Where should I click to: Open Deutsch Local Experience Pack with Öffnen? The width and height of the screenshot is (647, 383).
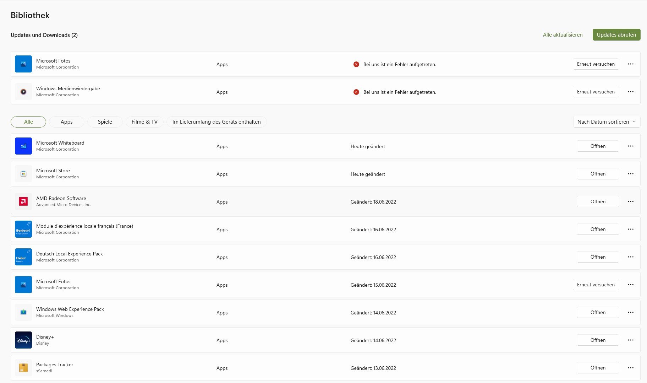(598, 257)
